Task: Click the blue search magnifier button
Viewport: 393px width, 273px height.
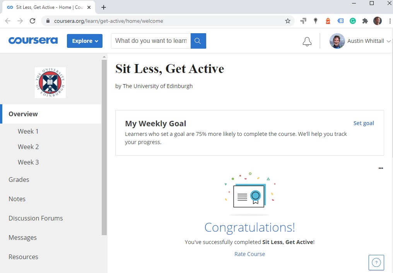Action: [198, 41]
